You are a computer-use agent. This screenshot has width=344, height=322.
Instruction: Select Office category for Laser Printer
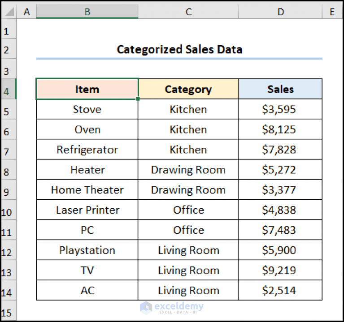point(188,210)
